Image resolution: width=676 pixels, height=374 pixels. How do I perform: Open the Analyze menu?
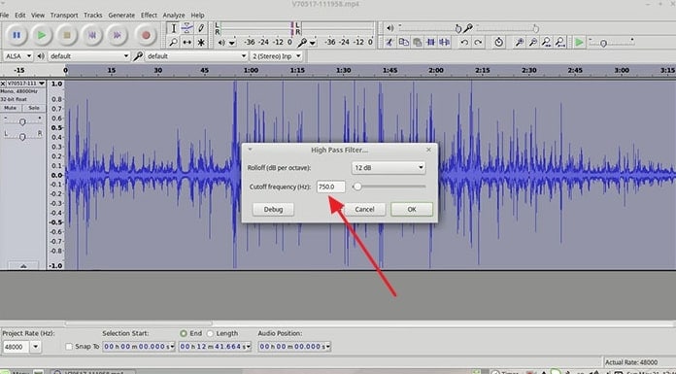pos(174,16)
